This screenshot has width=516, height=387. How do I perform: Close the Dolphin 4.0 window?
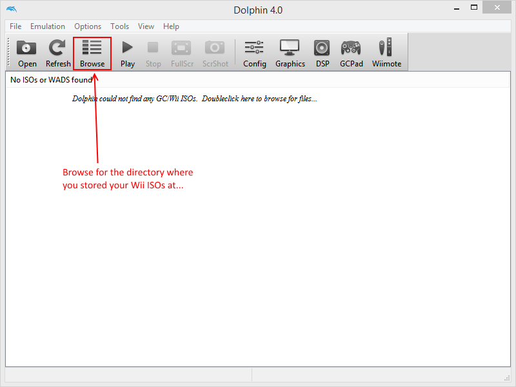pos(497,8)
